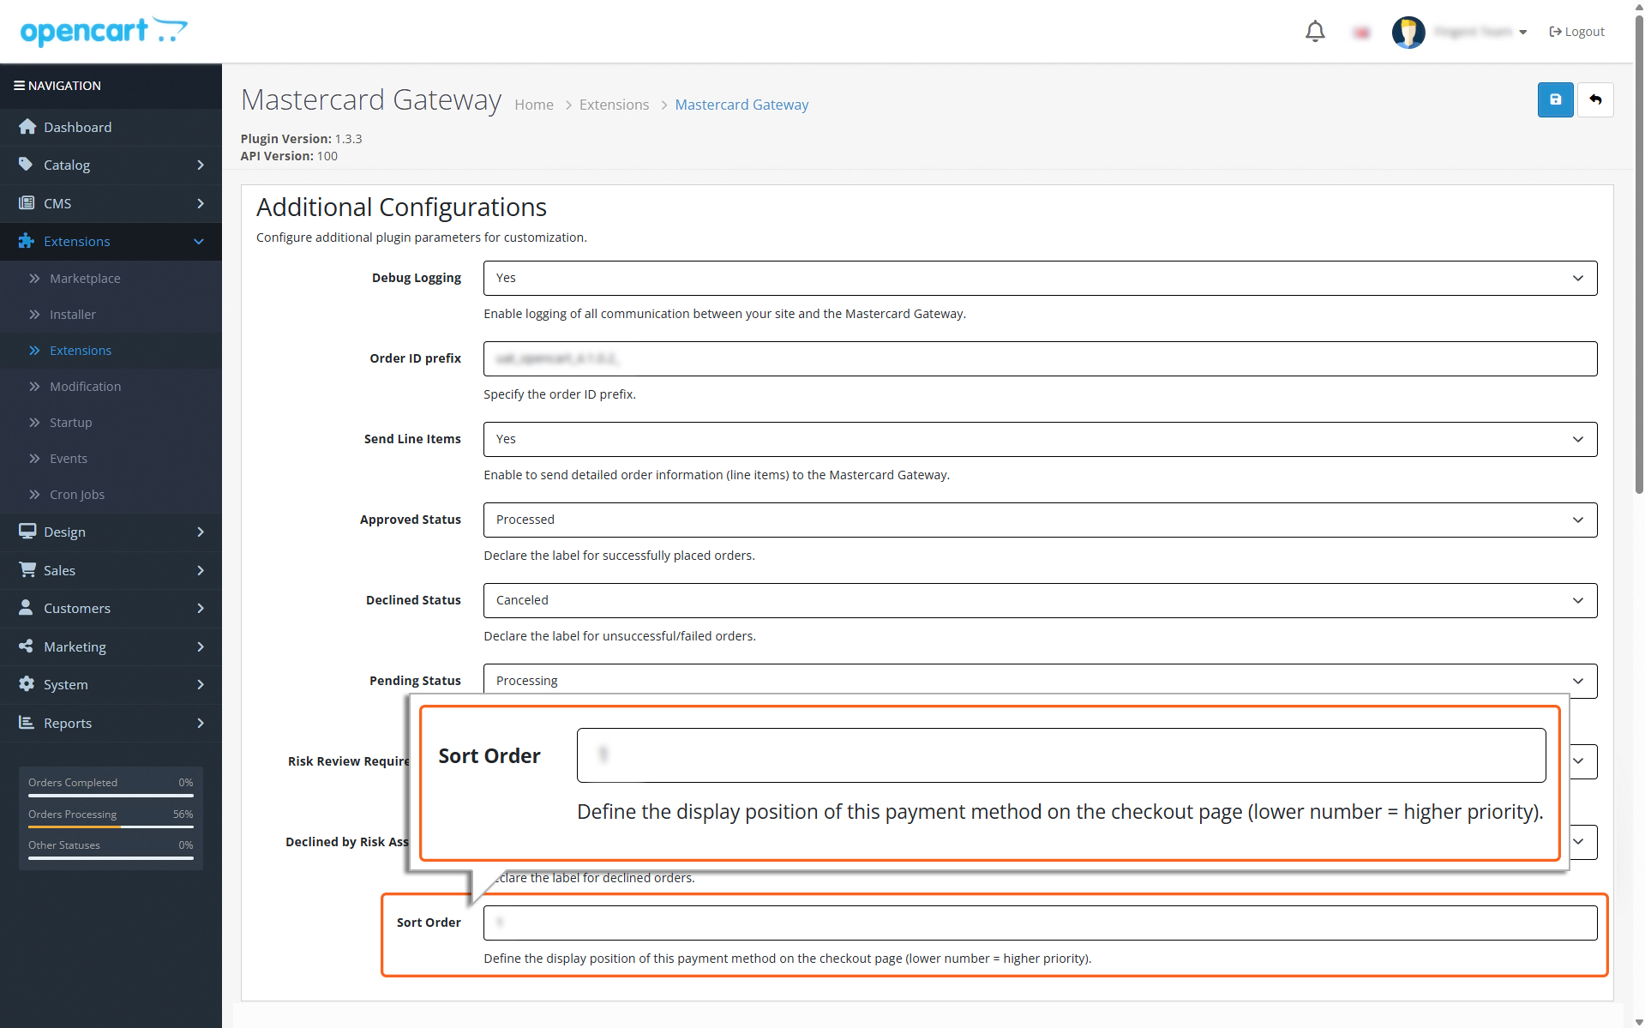Click the back arrow icon button
Image resolution: width=1645 pixels, height=1028 pixels.
pyautogui.click(x=1595, y=99)
